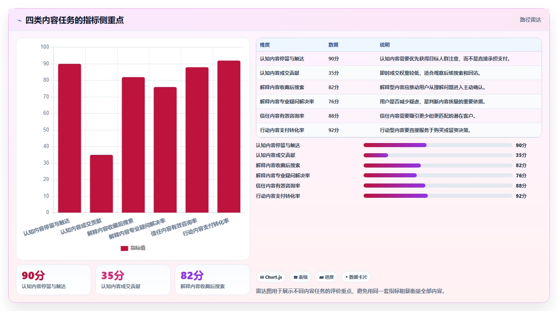Click description 信任内容需要吸引更少但更匹配的潜在客户。
This screenshot has height=311, width=558.
click(428, 116)
